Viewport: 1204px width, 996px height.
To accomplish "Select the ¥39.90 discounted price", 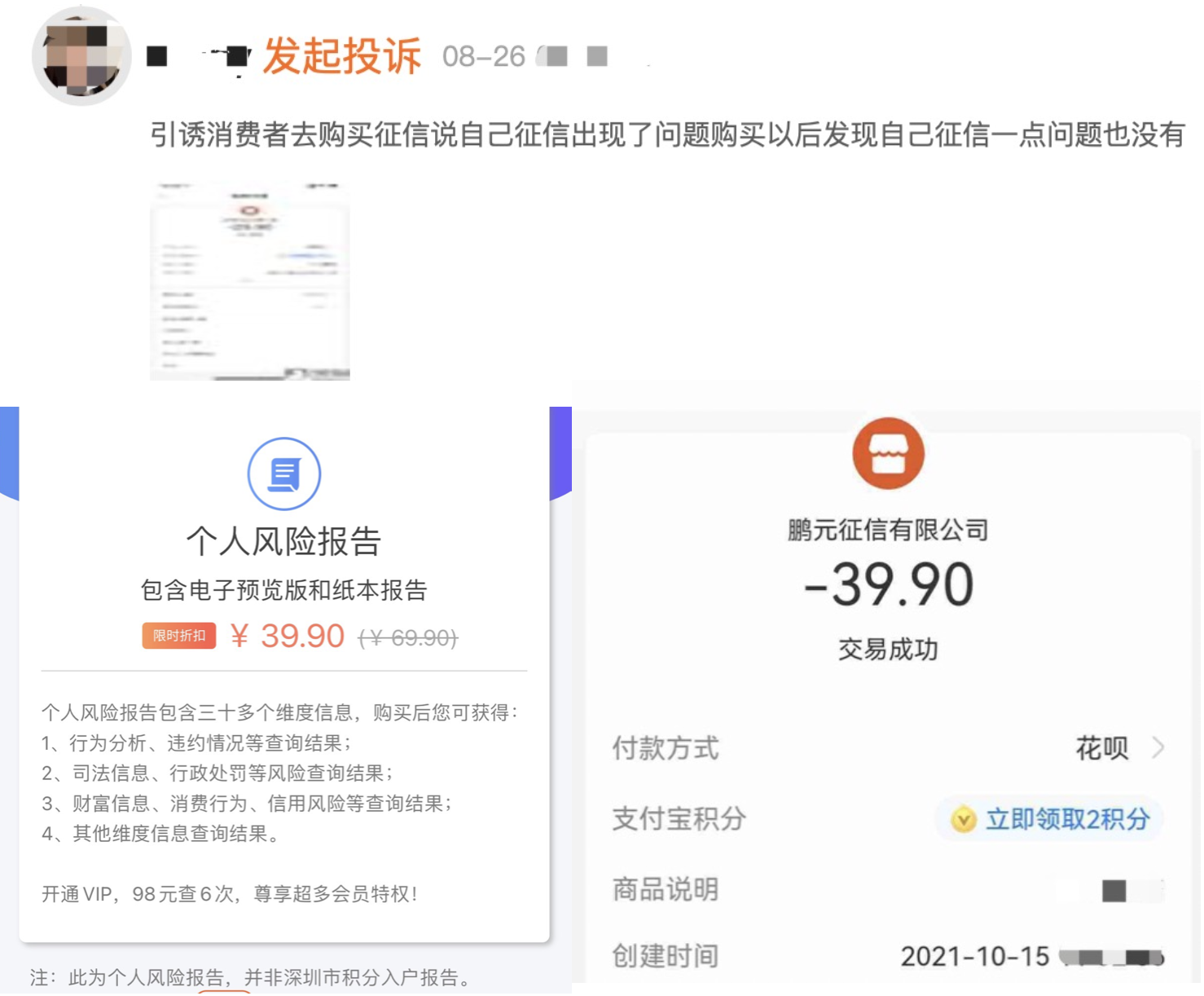I will pos(288,636).
